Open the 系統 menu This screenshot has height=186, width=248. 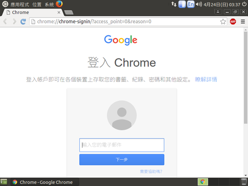tap(49, 4)
